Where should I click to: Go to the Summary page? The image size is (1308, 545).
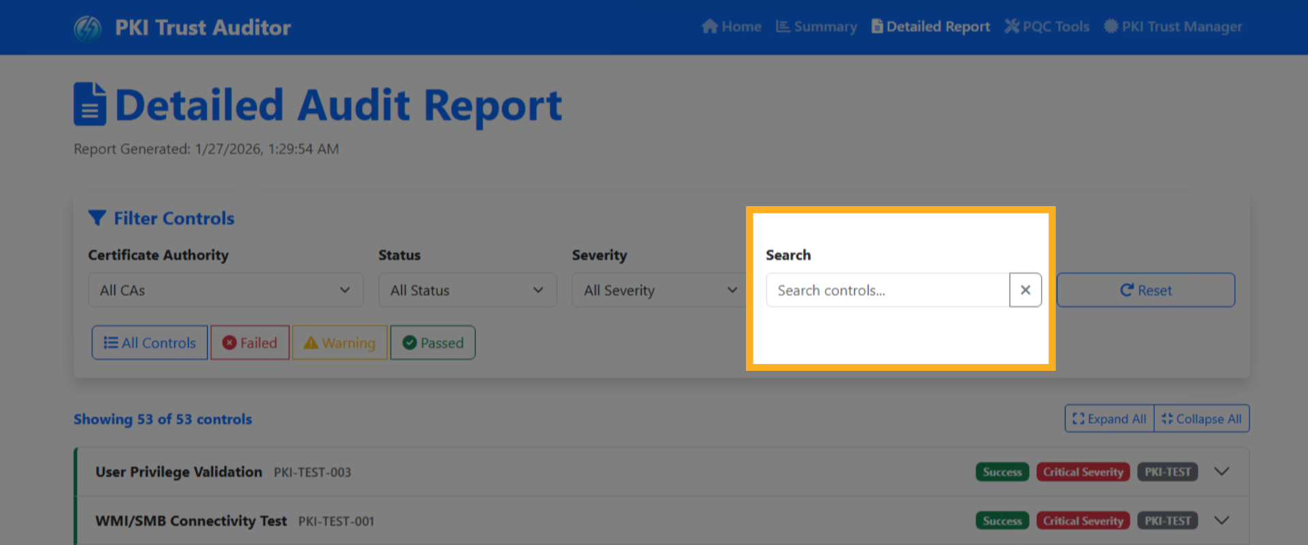point(817,27)
